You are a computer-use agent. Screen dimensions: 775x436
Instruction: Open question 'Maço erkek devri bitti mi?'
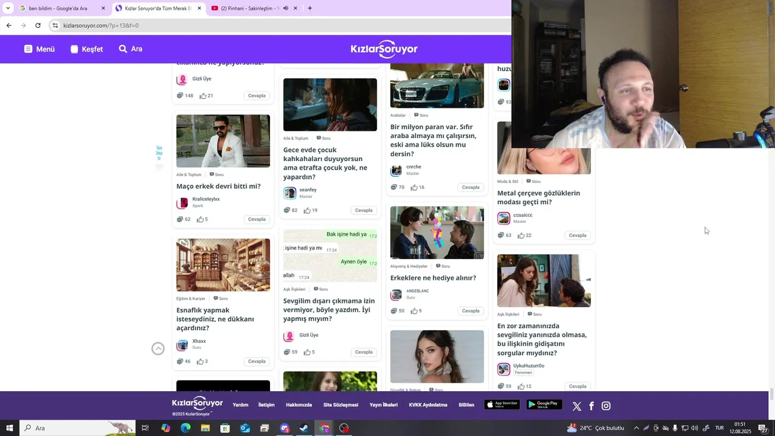pos(219,186)
